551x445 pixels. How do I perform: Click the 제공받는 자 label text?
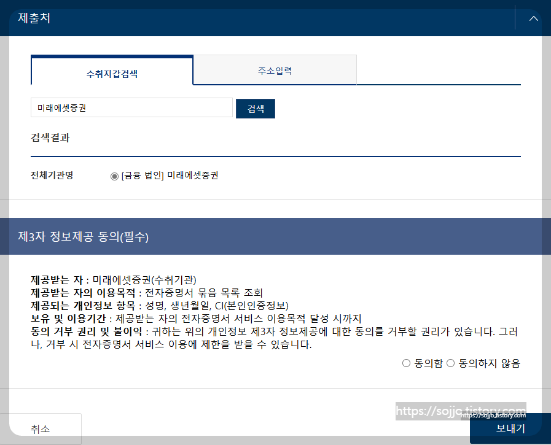click(57, 280)
